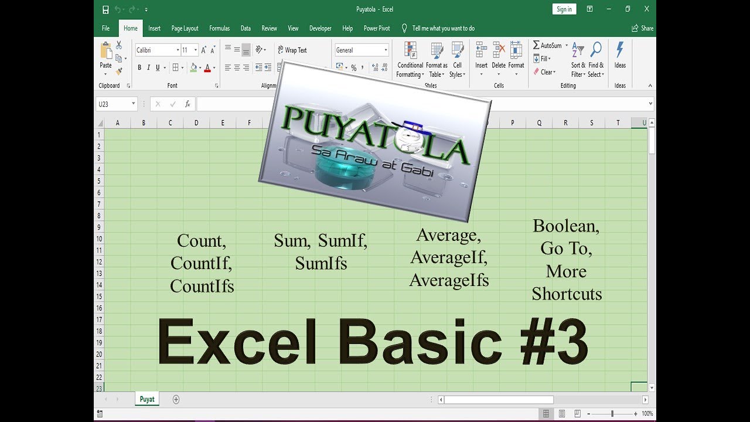Screen dimensions: 750x422
Task: Click the Share button
Action: point(642,28)
